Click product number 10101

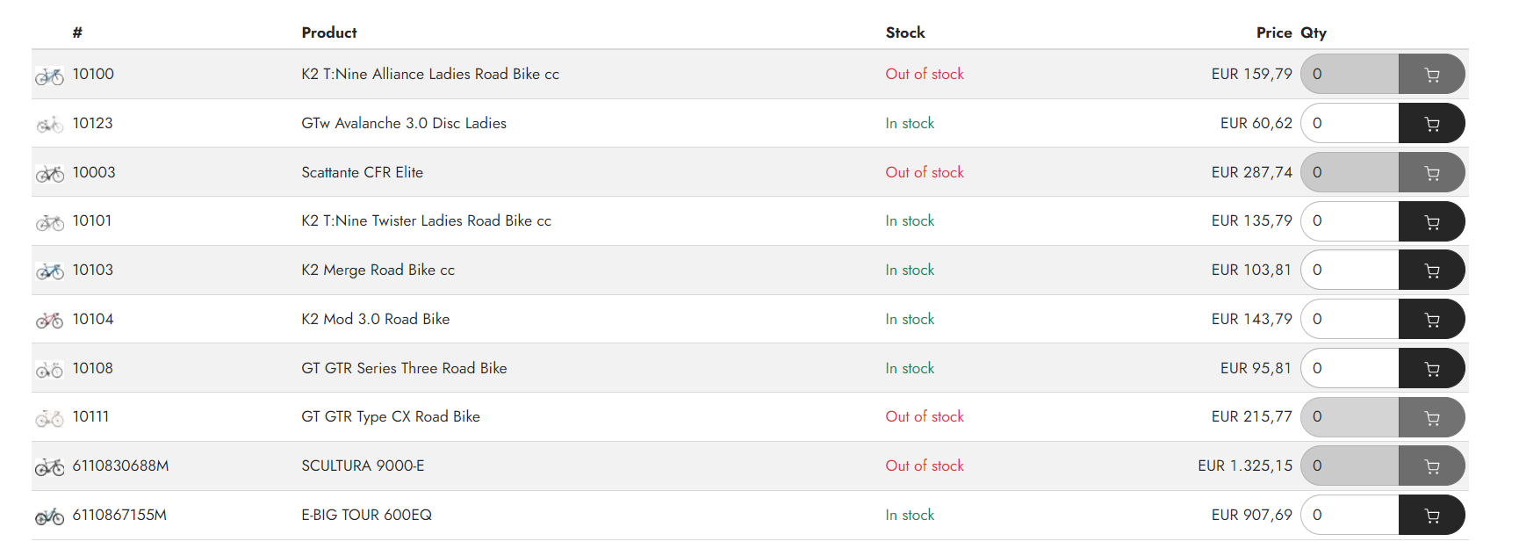click(92, 221)
